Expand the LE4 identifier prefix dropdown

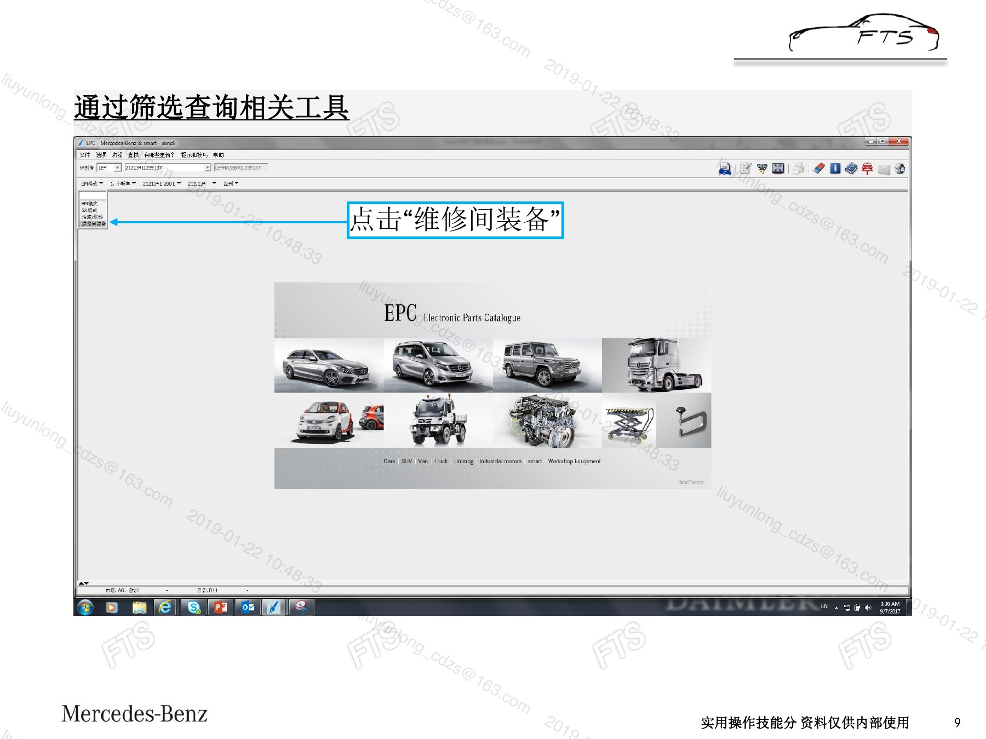pyautogui.click(x=118, y=168)
